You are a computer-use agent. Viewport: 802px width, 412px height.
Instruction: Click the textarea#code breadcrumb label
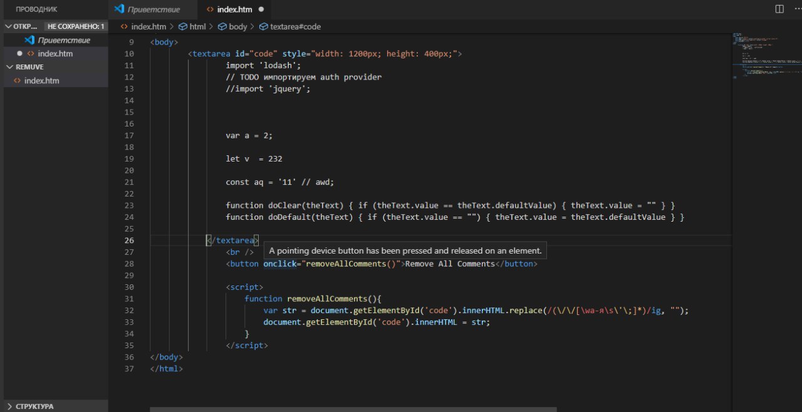click(x=295, y=27)
